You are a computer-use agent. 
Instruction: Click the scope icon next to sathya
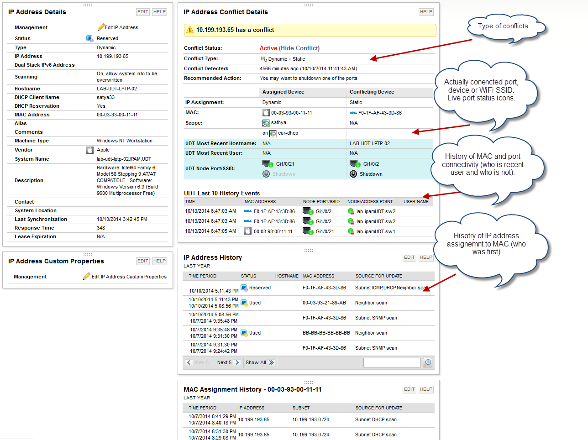(x=266, y=123)
